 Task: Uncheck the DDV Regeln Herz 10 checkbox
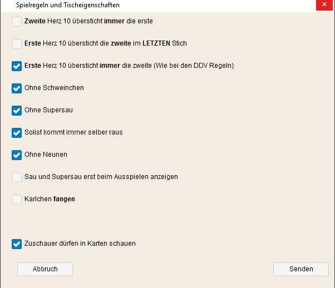17,66
